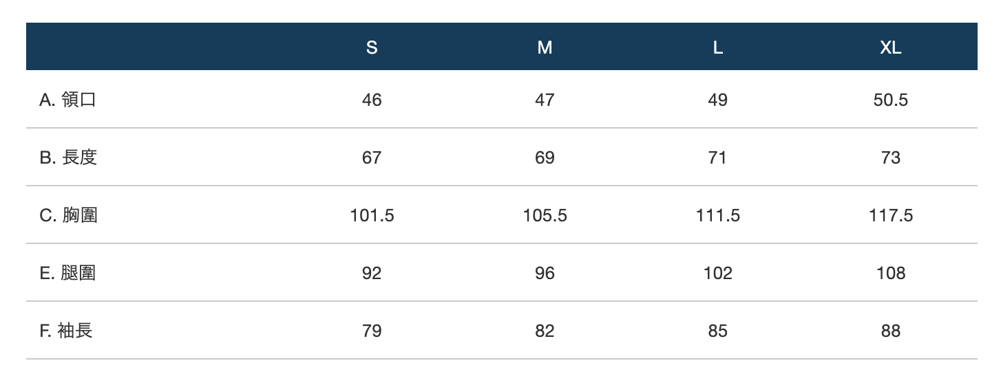Screen dimensions: 1001x374
Task: Click the S size column header
Action: coord(372,47)
